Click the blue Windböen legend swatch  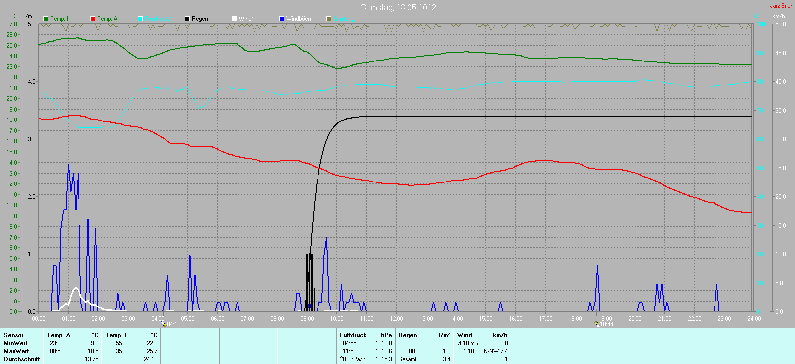[x=282, y=19]
